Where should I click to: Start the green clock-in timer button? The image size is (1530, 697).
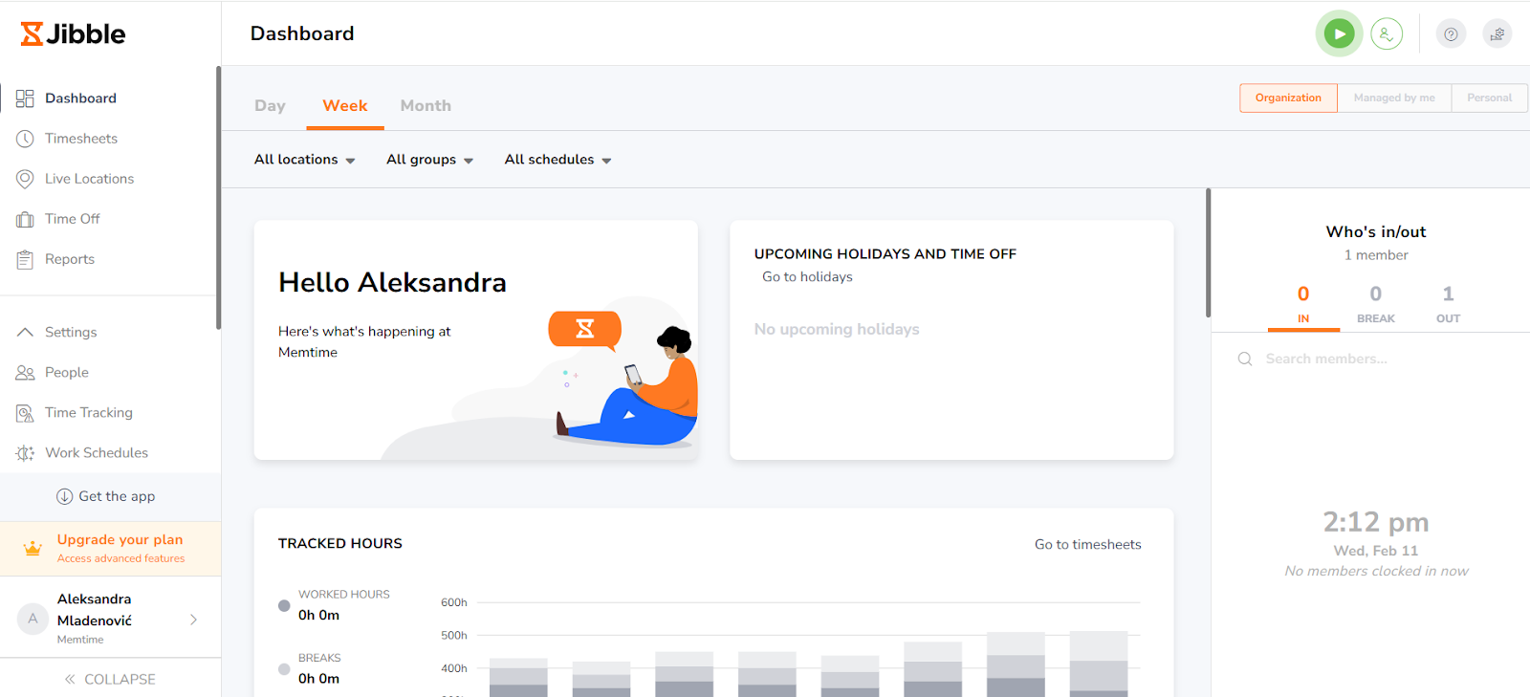(1339, 34)
